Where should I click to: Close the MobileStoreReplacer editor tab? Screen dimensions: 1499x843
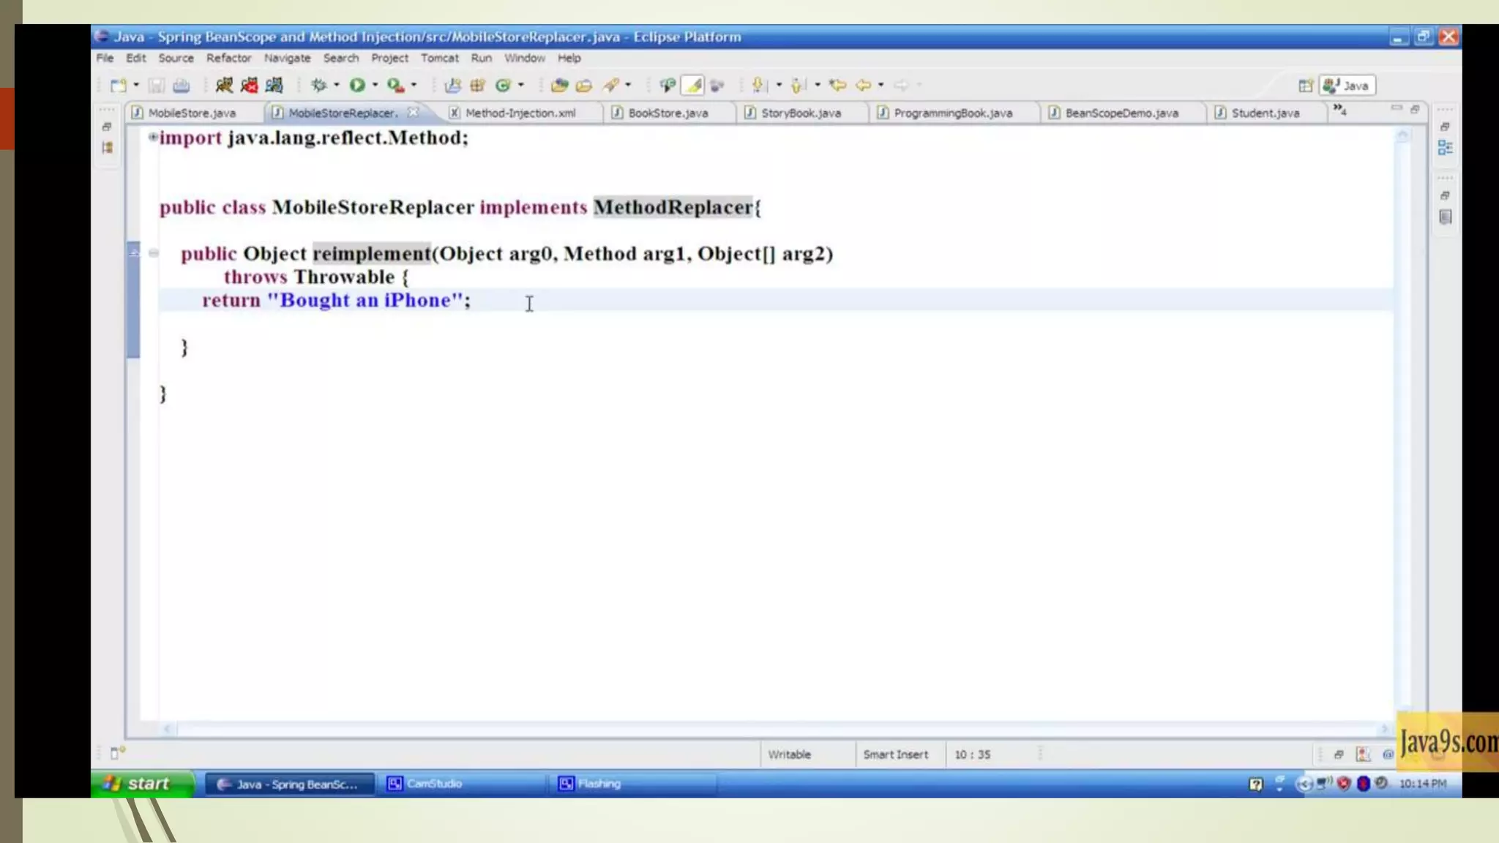pyautogui.click(x=413, y=112)
